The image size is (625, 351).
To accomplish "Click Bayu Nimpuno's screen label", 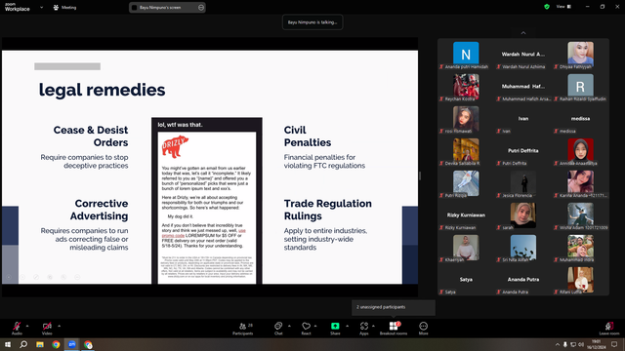I will (160, 7).
